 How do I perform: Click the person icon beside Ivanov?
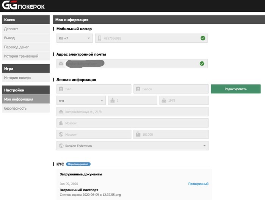(138, 89)
